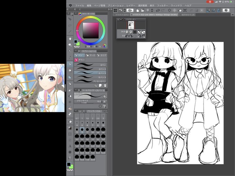Delete sub tool with trash icon
The width and height of the screenshot is (235, 176).
(105, 86)
